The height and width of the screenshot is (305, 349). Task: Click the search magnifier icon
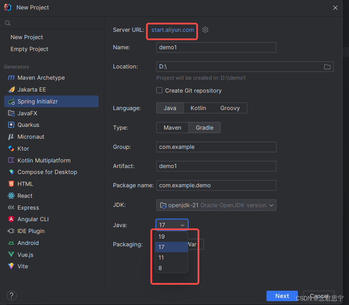(x=8, y=23)
